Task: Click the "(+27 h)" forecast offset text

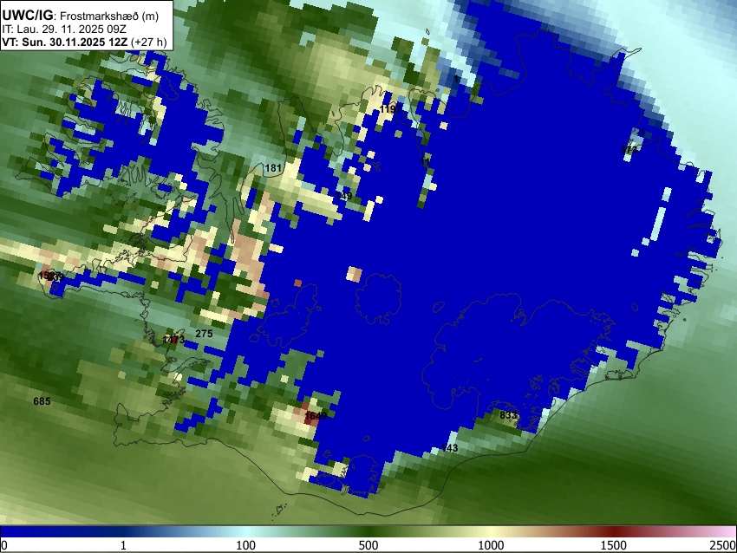Action: coord(148,42)
